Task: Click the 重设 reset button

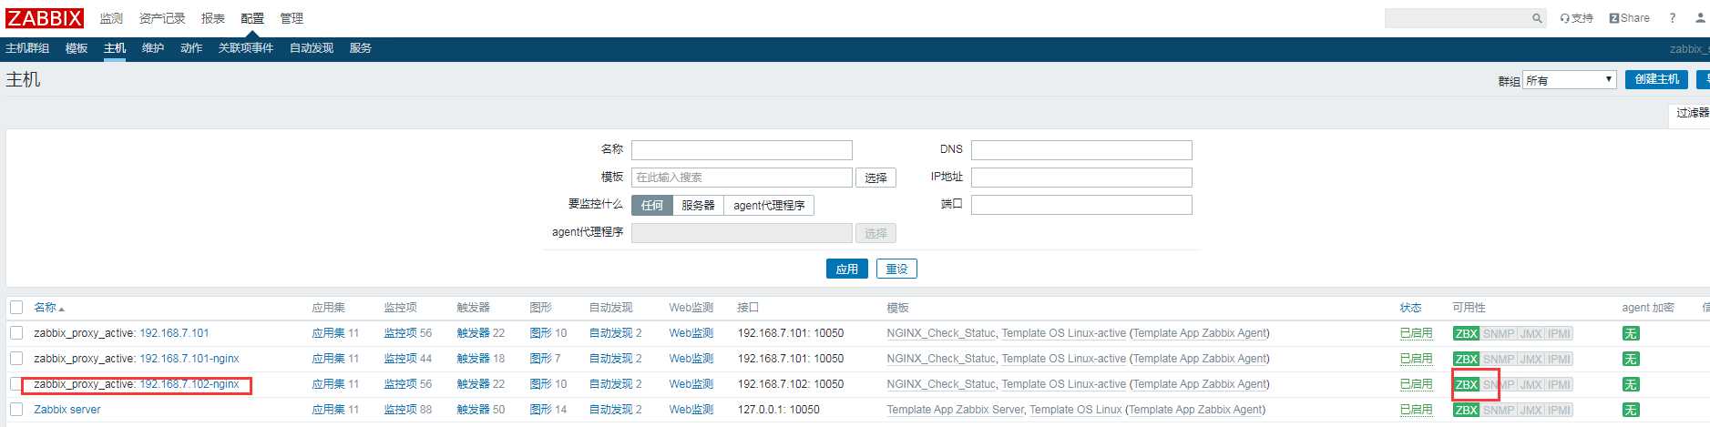Action: pyautogui.click(x=896, y=269)
